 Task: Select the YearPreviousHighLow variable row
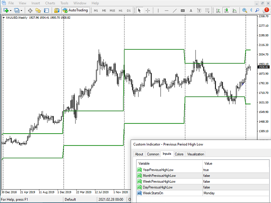tap(203, 170)
